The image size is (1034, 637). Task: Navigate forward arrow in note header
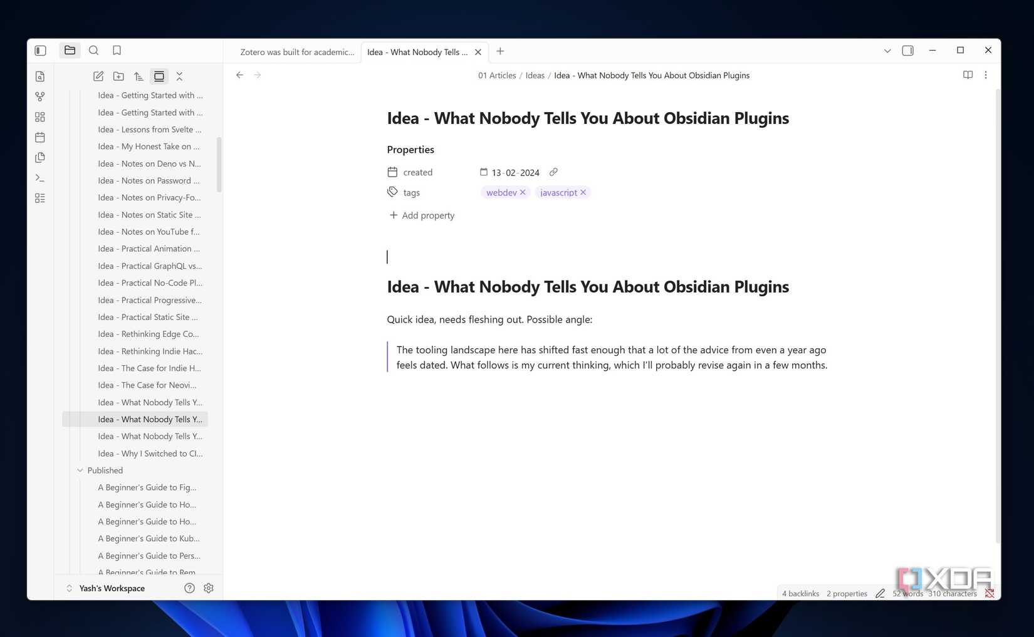tap(258, 75)
